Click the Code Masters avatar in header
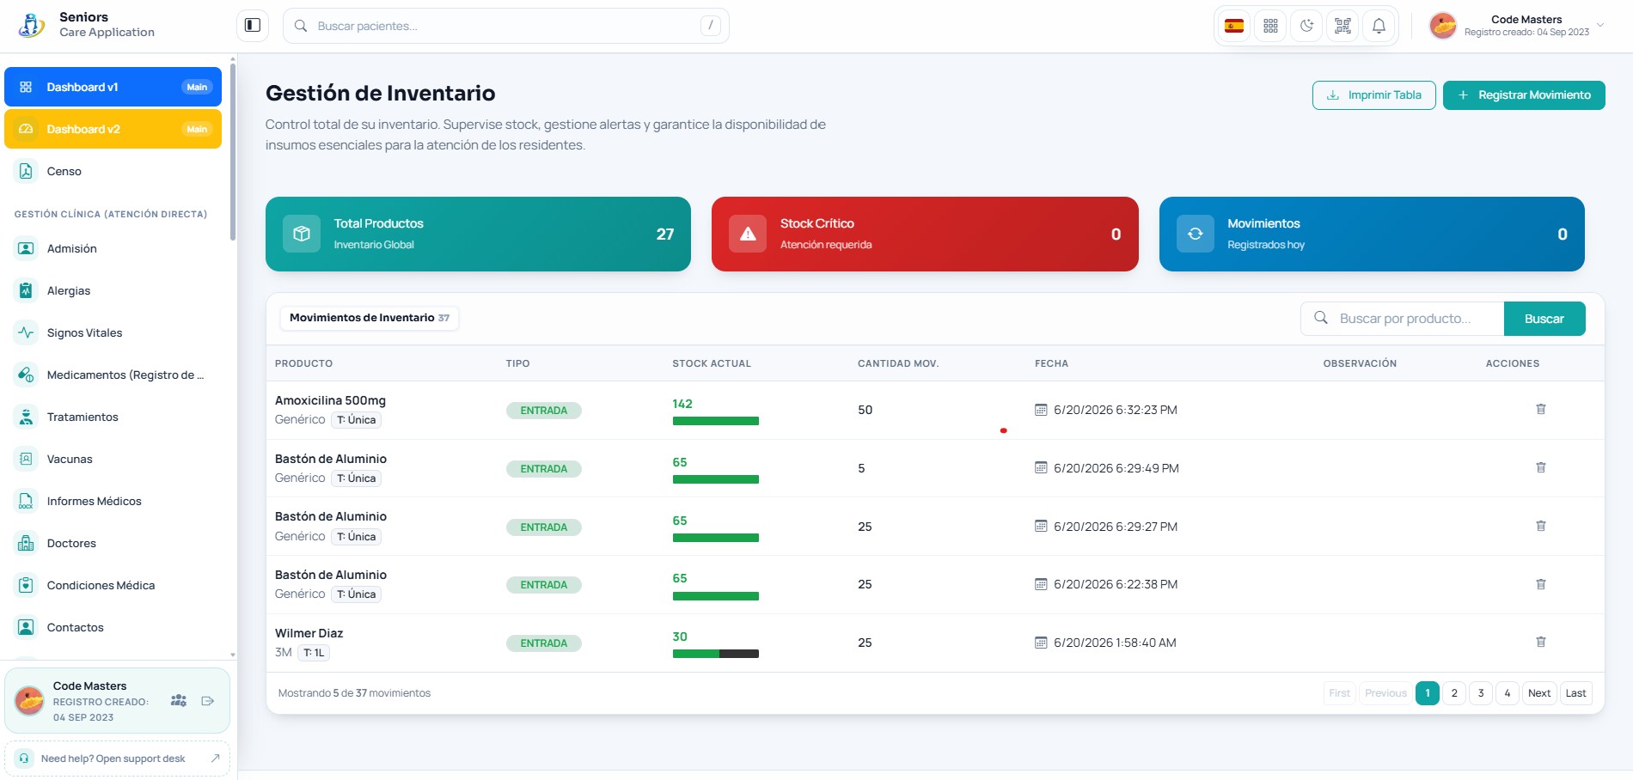Screen dimensions: 1633x780 point(1443,26)
